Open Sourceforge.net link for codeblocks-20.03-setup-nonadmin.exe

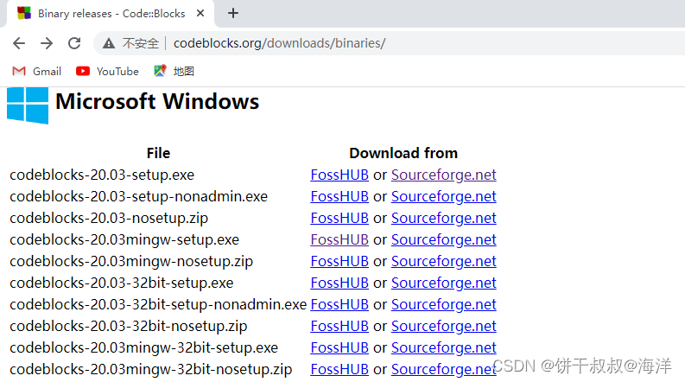click(x=443, y=197)
